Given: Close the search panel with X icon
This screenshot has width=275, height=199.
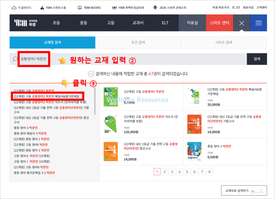Looking at the screenshot, I should (x=242, y=23).
